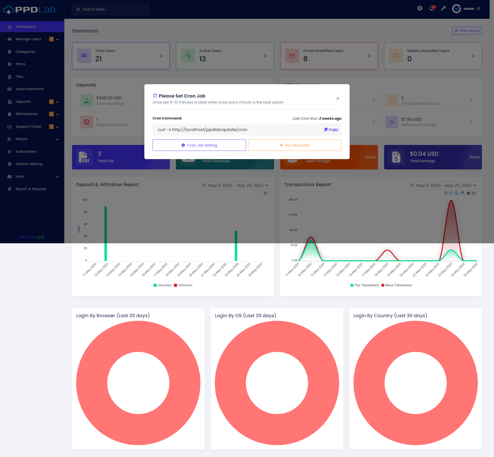Open hamburger menu on Deposit & Withdraw chart

(266, 193)
